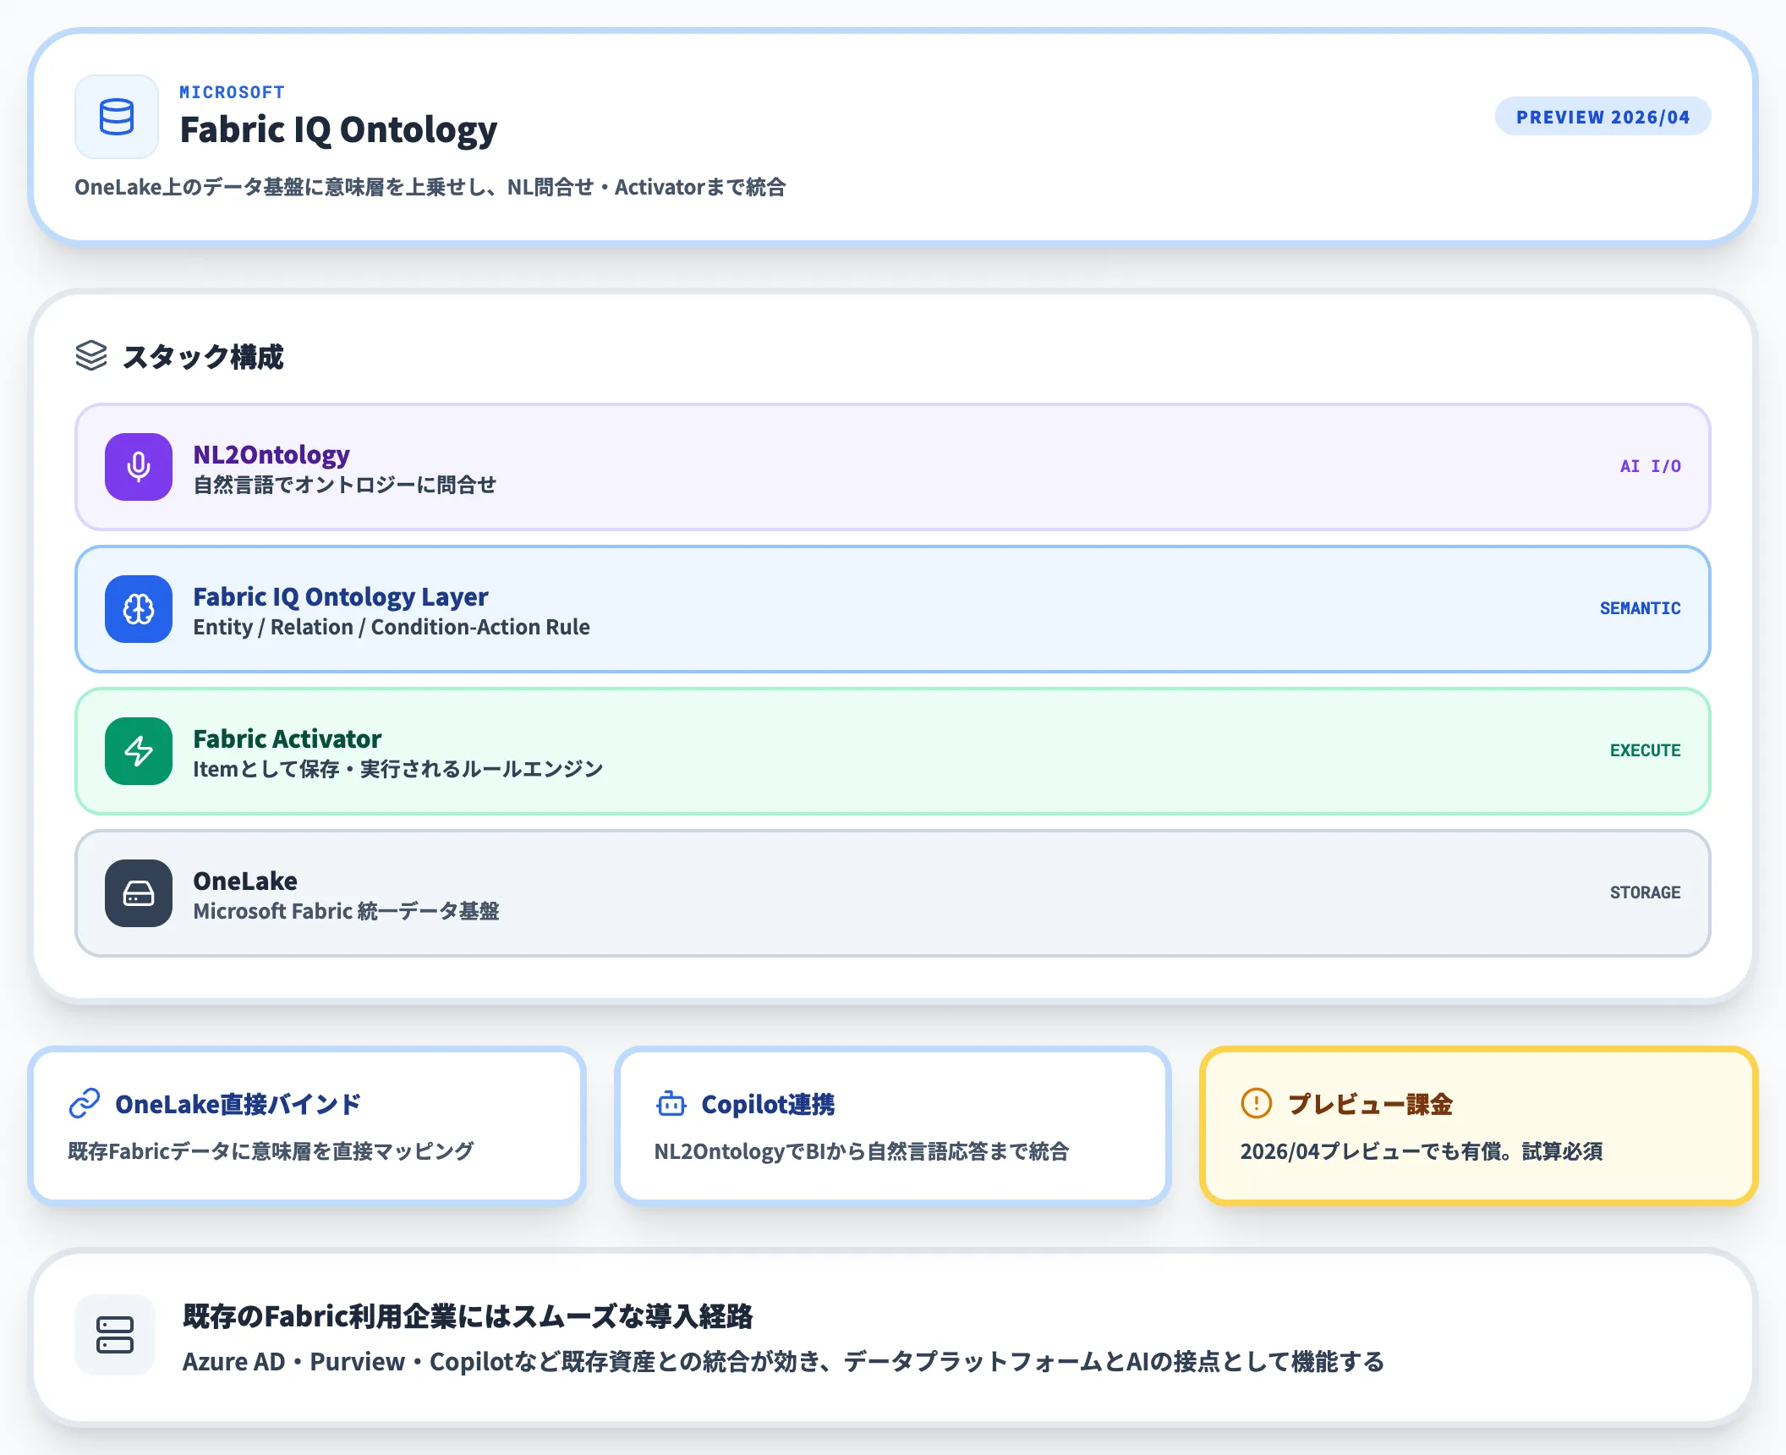
Task: Select the microphone icon for NL2Ontology
Action: [x=138, y=467]
